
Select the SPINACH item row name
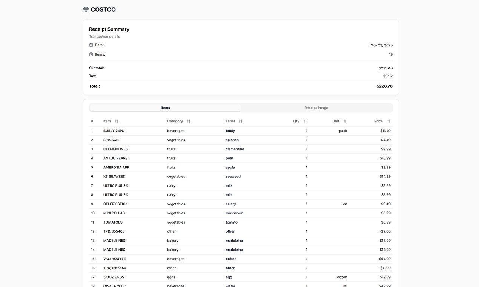(111, 140)
